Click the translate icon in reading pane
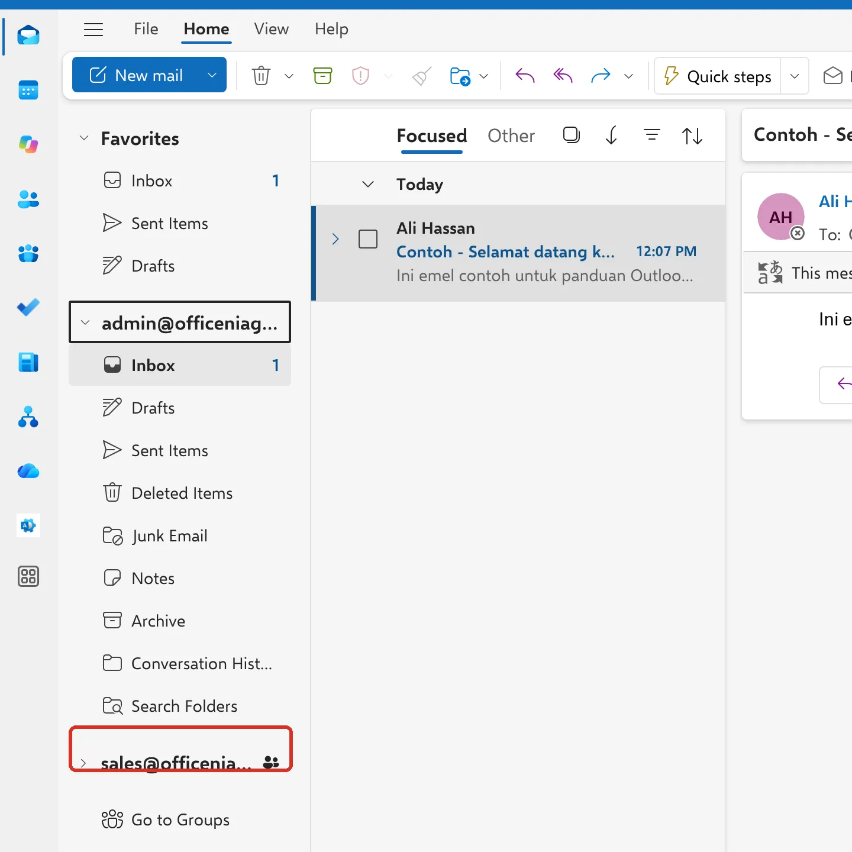The height and width of the screenshot is (852, 852). (770, 273)
